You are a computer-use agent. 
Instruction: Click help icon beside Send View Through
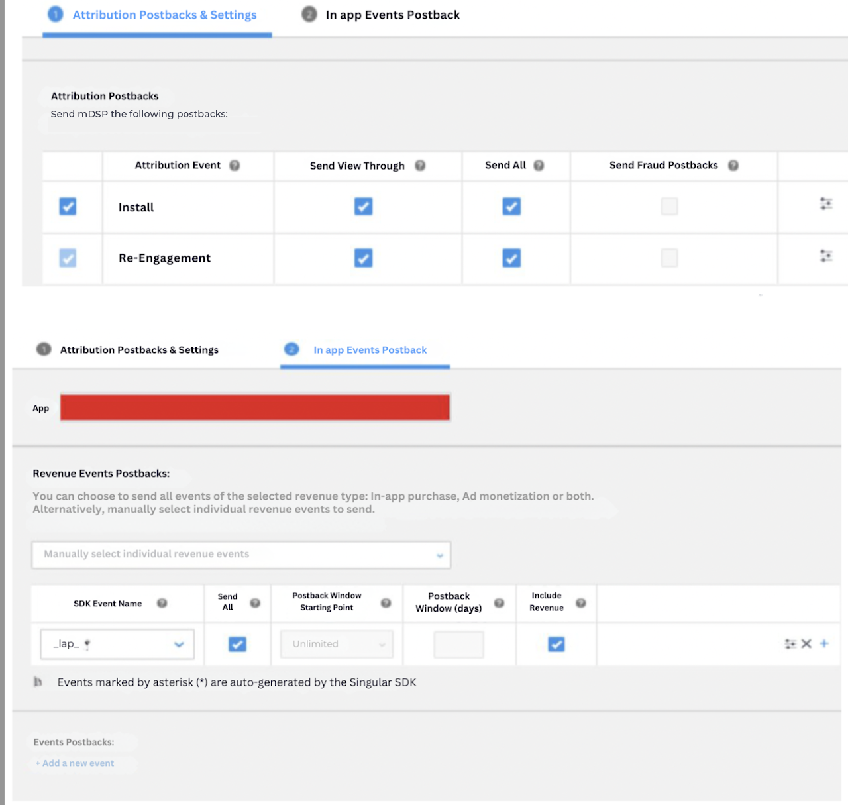(x=420, y=166)
